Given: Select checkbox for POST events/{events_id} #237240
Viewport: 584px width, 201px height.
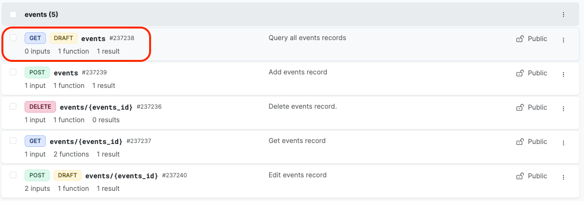Looking at the screenshot, I should click(13, 175).
